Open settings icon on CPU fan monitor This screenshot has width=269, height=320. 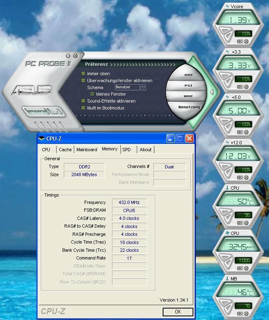[240, 268]
